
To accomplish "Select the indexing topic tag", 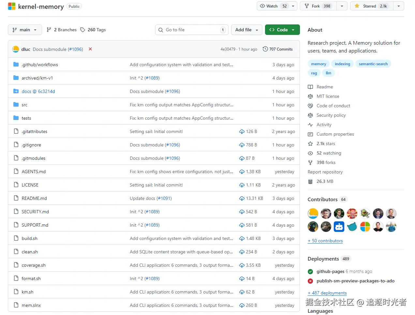I will coord(342,64).
